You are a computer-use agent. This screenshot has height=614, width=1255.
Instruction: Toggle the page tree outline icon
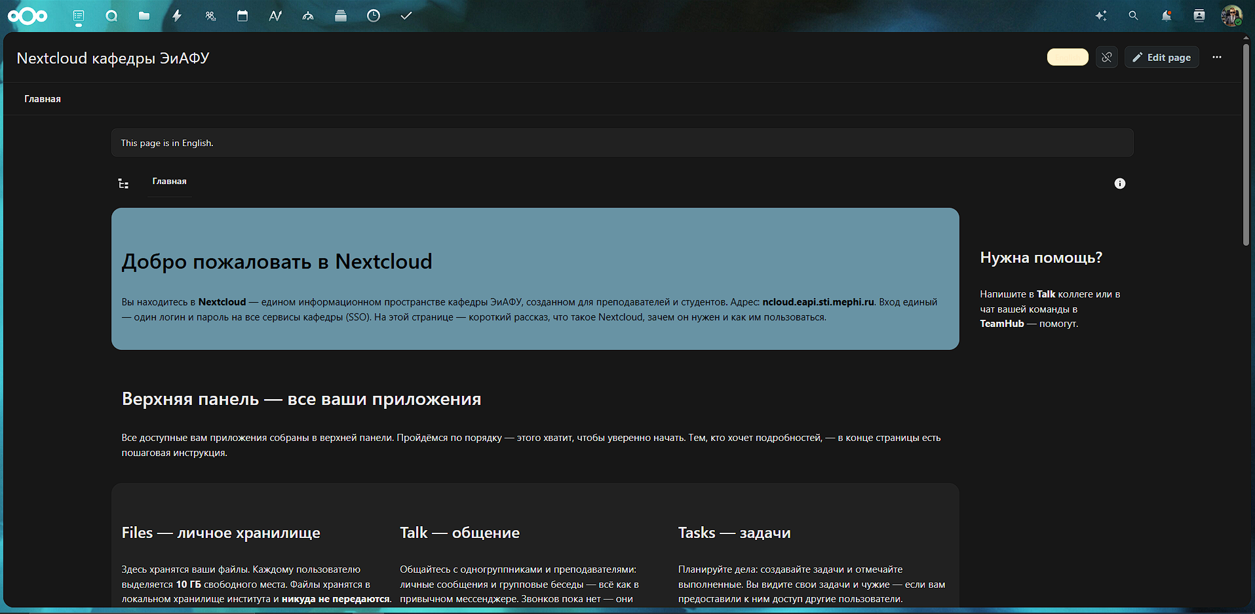pos(123,183)
